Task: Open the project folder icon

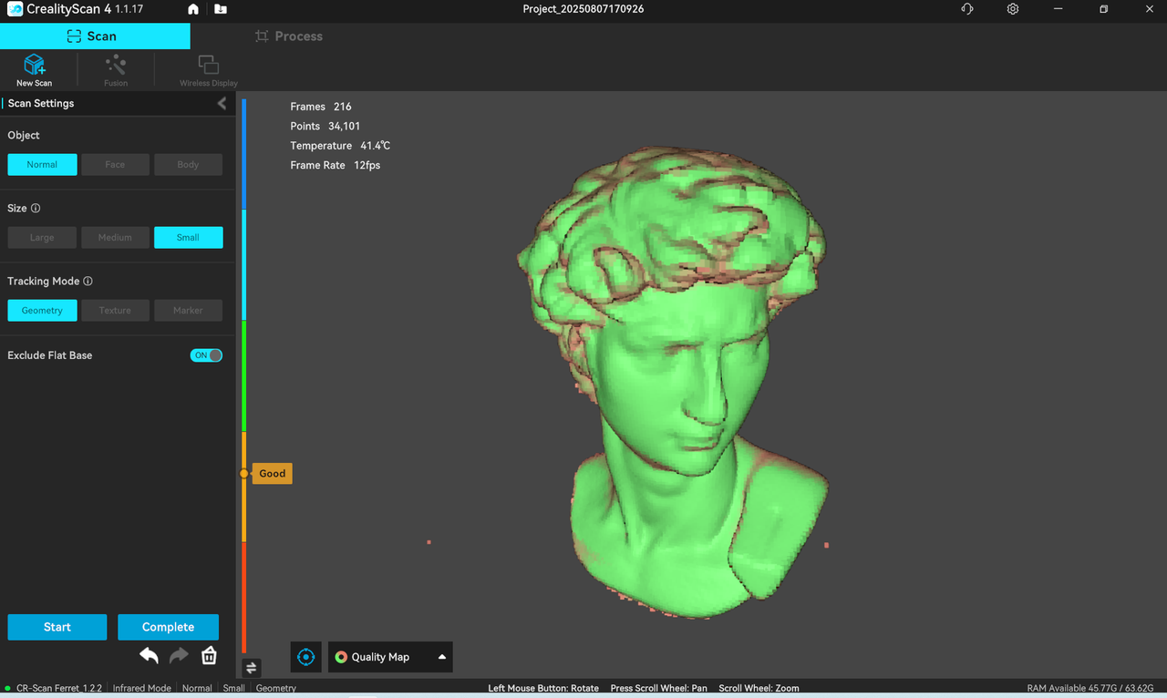Action: click(x=221, y=9)
